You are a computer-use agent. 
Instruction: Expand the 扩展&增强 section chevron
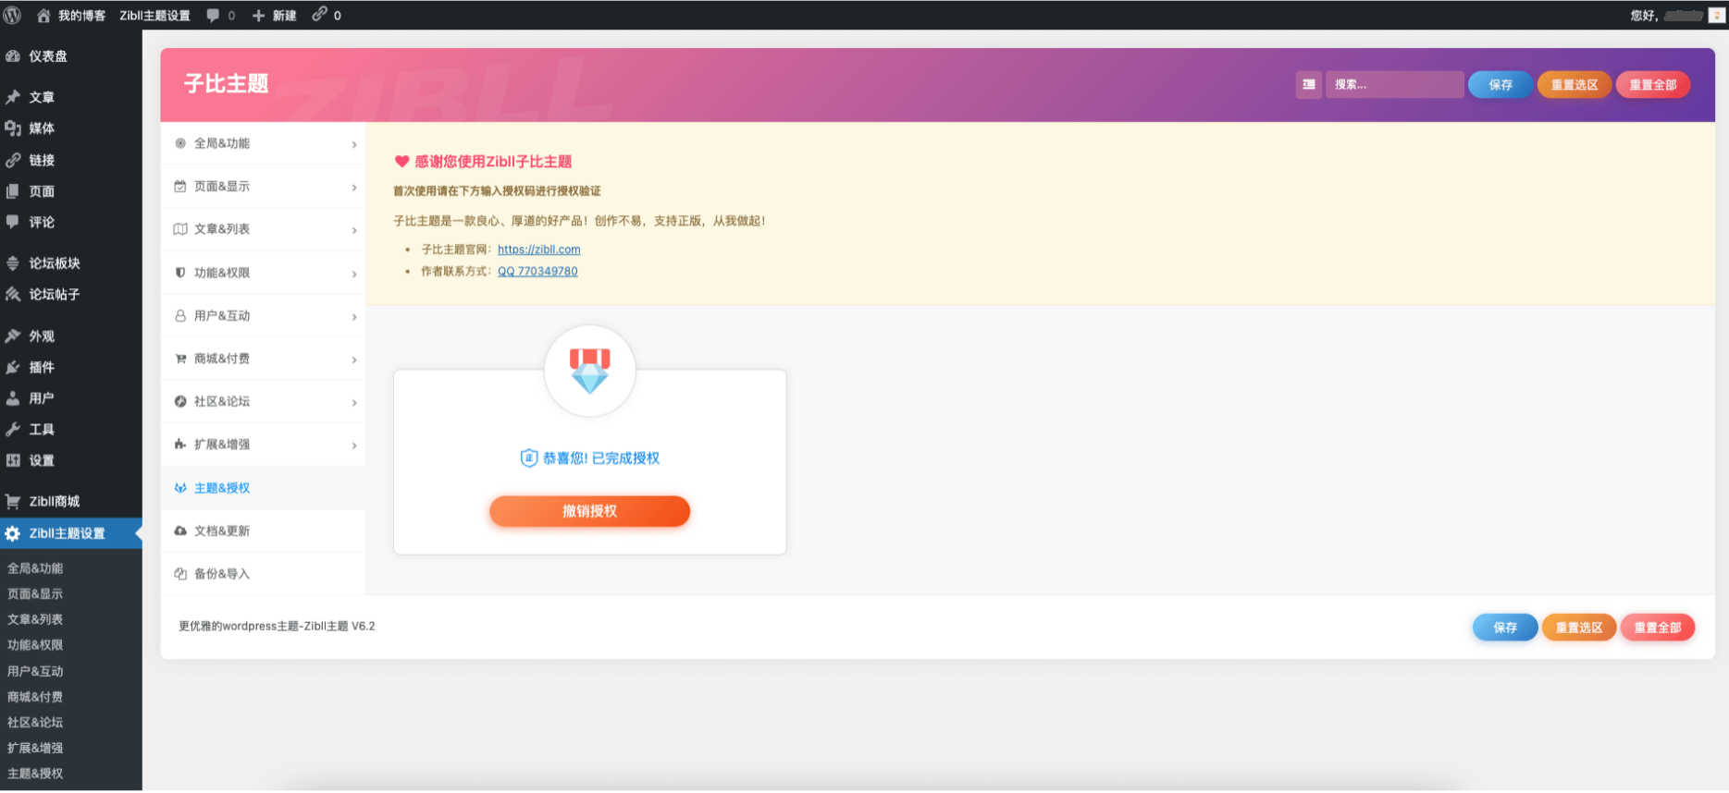click(354, 445)
